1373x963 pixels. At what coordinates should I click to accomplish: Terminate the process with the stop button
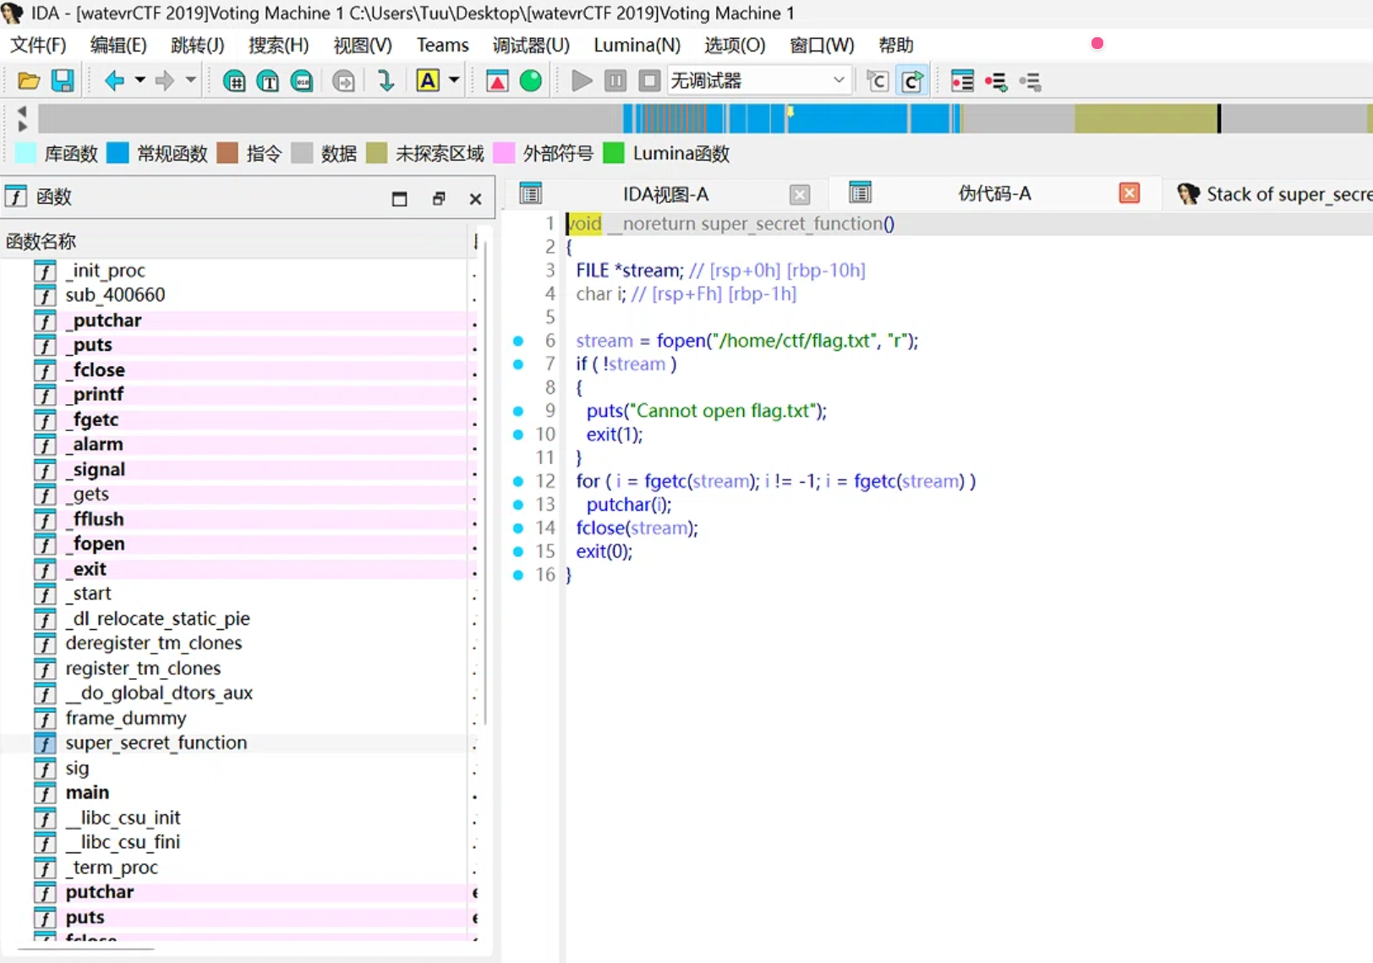[x=649, y=81]
